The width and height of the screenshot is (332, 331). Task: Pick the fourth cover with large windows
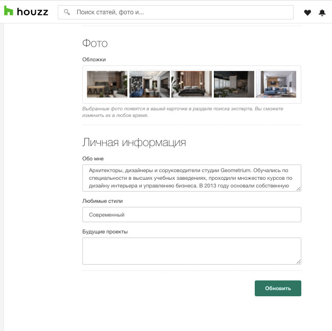pos(234,84)
